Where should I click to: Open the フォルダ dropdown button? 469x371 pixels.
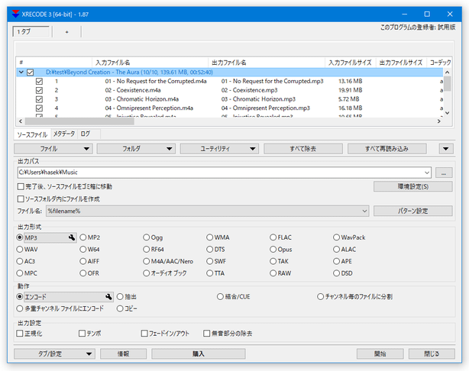(136, 149)
